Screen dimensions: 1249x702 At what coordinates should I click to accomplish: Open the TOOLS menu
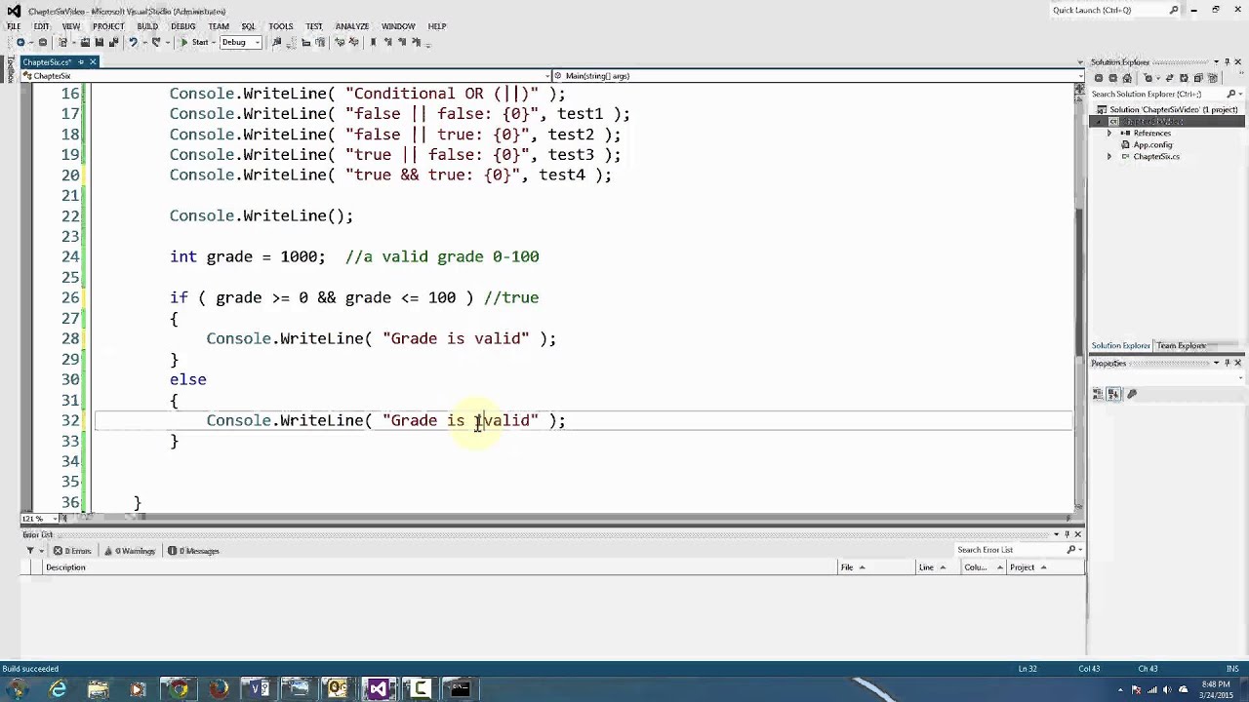coord(281,26)
